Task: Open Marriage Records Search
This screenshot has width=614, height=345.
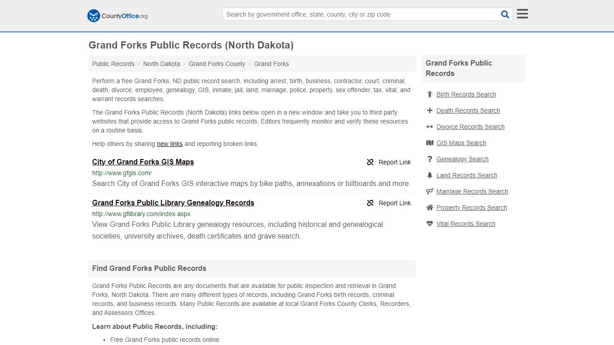Action: pos(472,191)
